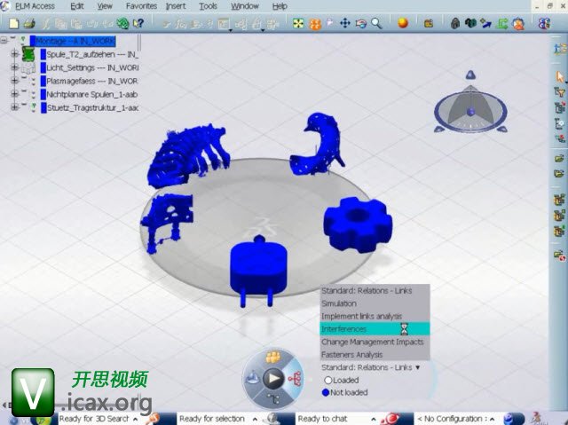The image size is (568, 425).
Task: Open the Tools menu
Action: (209, 6)
